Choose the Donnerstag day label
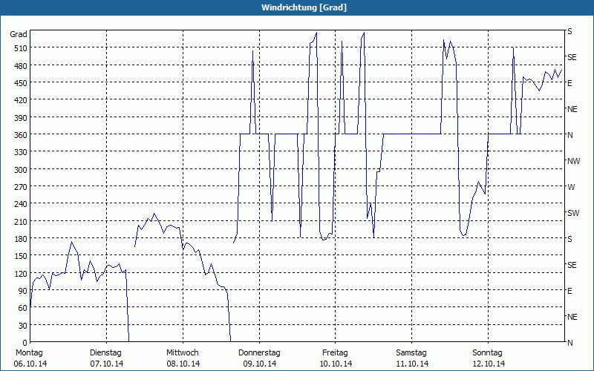Viewport: 594px width, 371px height. click(x=259, y=353)
